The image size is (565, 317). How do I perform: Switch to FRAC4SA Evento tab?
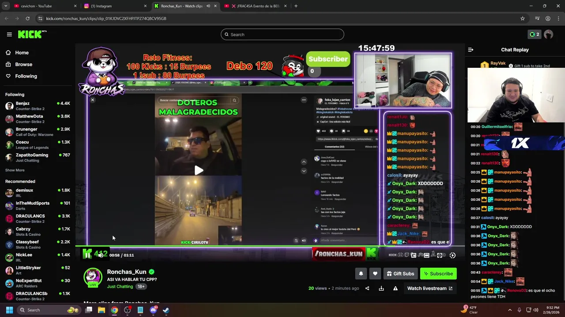tap(255, 6)
